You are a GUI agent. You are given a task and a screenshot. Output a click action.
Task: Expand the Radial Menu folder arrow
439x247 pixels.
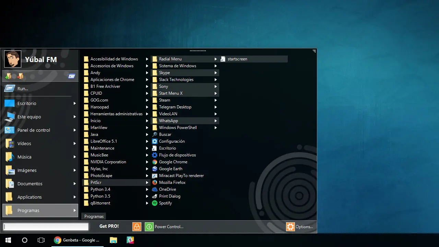tap(216, 59)
